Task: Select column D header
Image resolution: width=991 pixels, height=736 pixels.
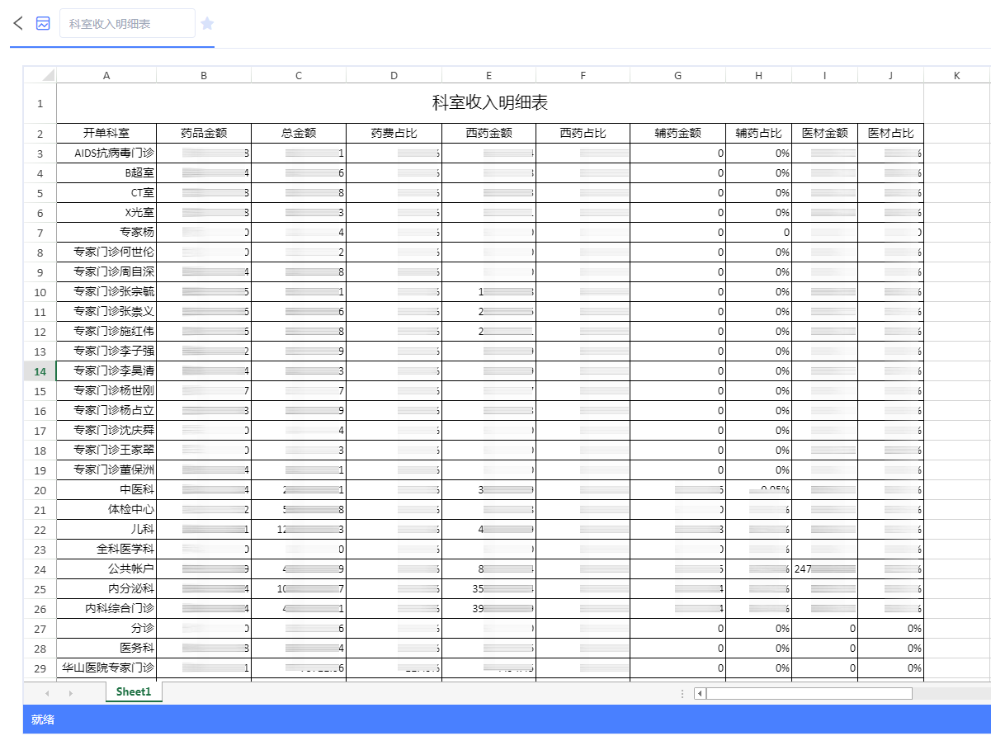Action: pyautogui.click(x=394, y=75)
